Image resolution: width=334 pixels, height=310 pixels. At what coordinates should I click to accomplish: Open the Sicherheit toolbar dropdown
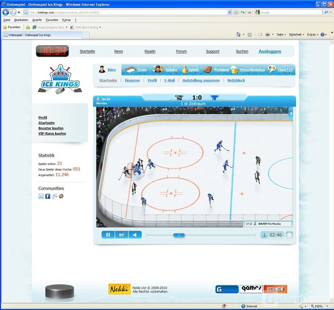tap(296, 34)
